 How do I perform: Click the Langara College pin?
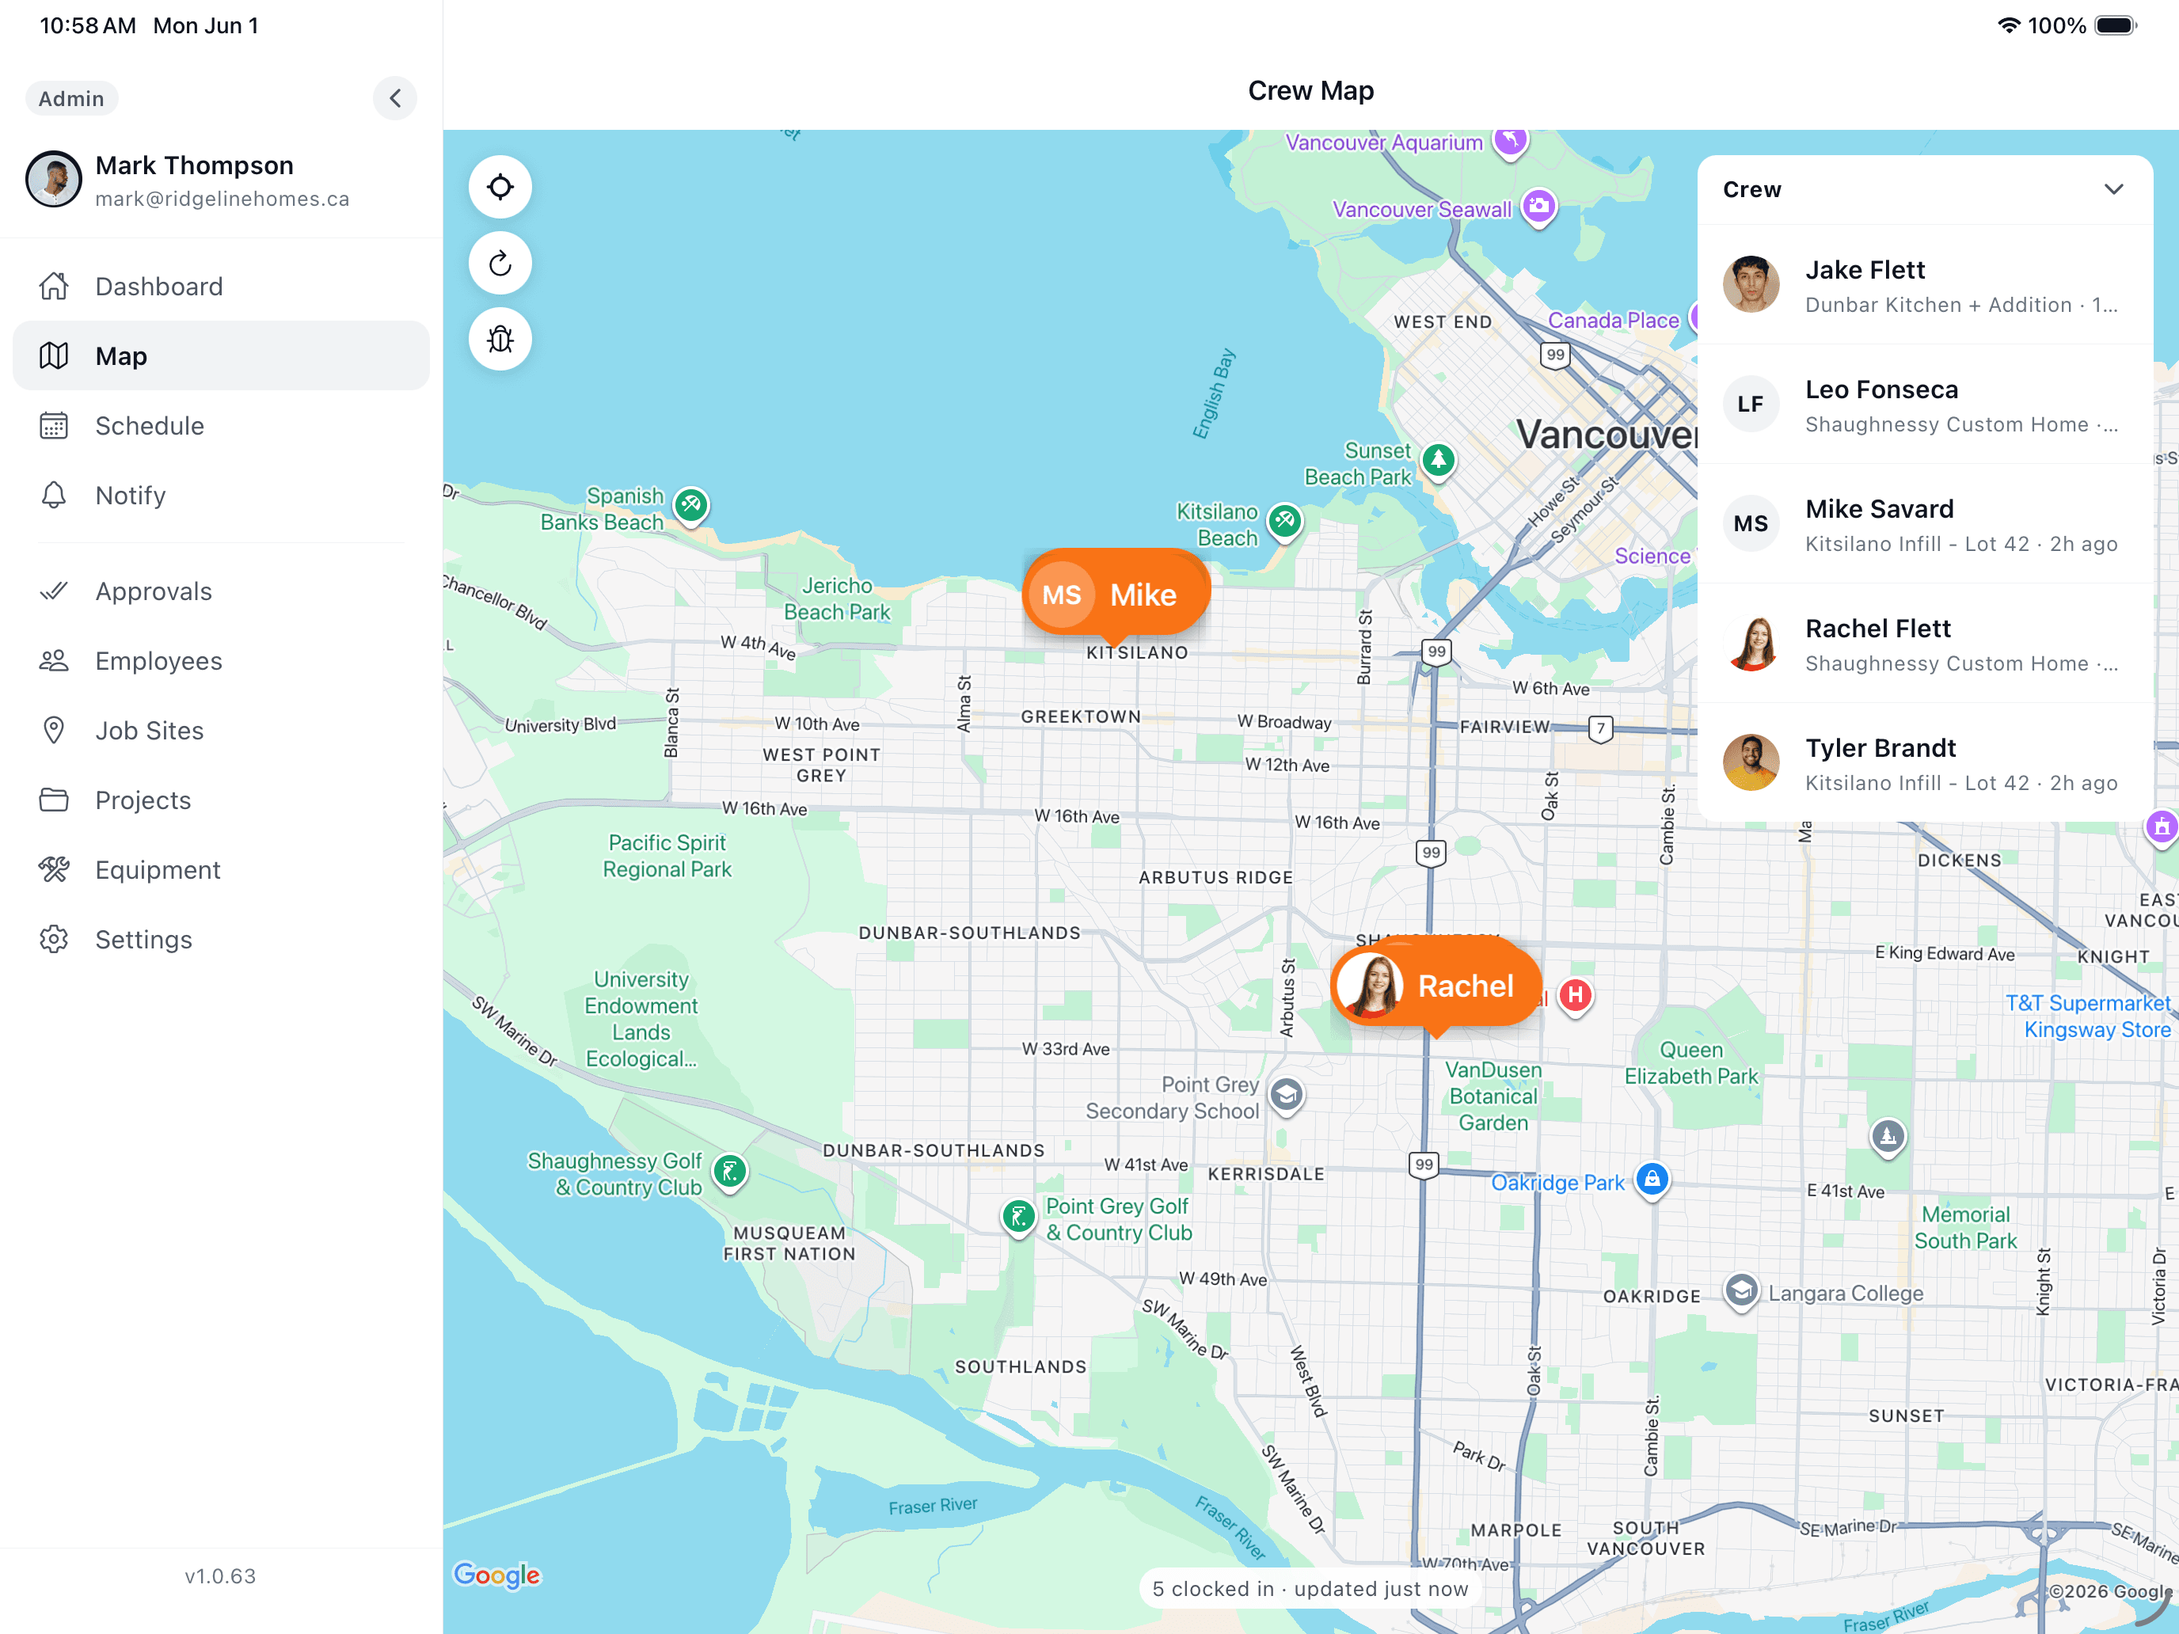1740,1291
